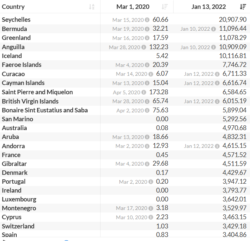Click info icon for Cyprus Mar 10, 2020
Image resolution: width=250 pixels, height=241 pixels.
(x=151, y=218)
